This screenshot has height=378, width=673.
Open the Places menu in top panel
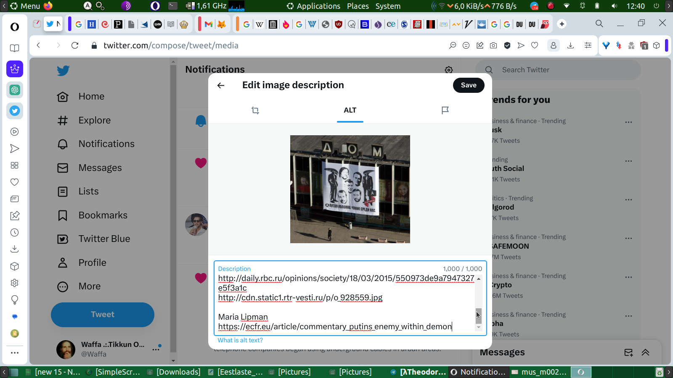pyautogui.click(x=358, y=6)
